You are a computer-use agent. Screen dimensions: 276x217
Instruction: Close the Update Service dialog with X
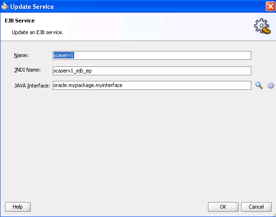pyautogui.click(x=270, y=7)
